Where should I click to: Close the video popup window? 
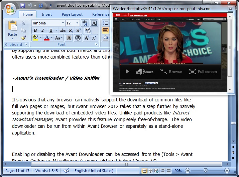click(230, 9)
